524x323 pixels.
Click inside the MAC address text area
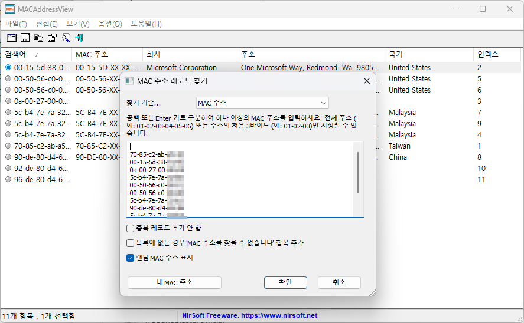245,179
